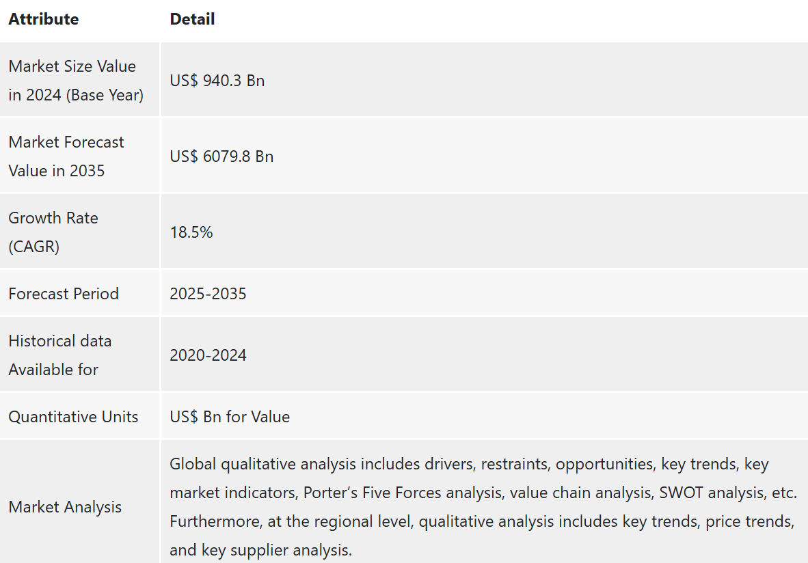Select the Growth Rate (CAGR) label
Image resolution: width=808 pixels, height=563 pixels.
(53, 232)
